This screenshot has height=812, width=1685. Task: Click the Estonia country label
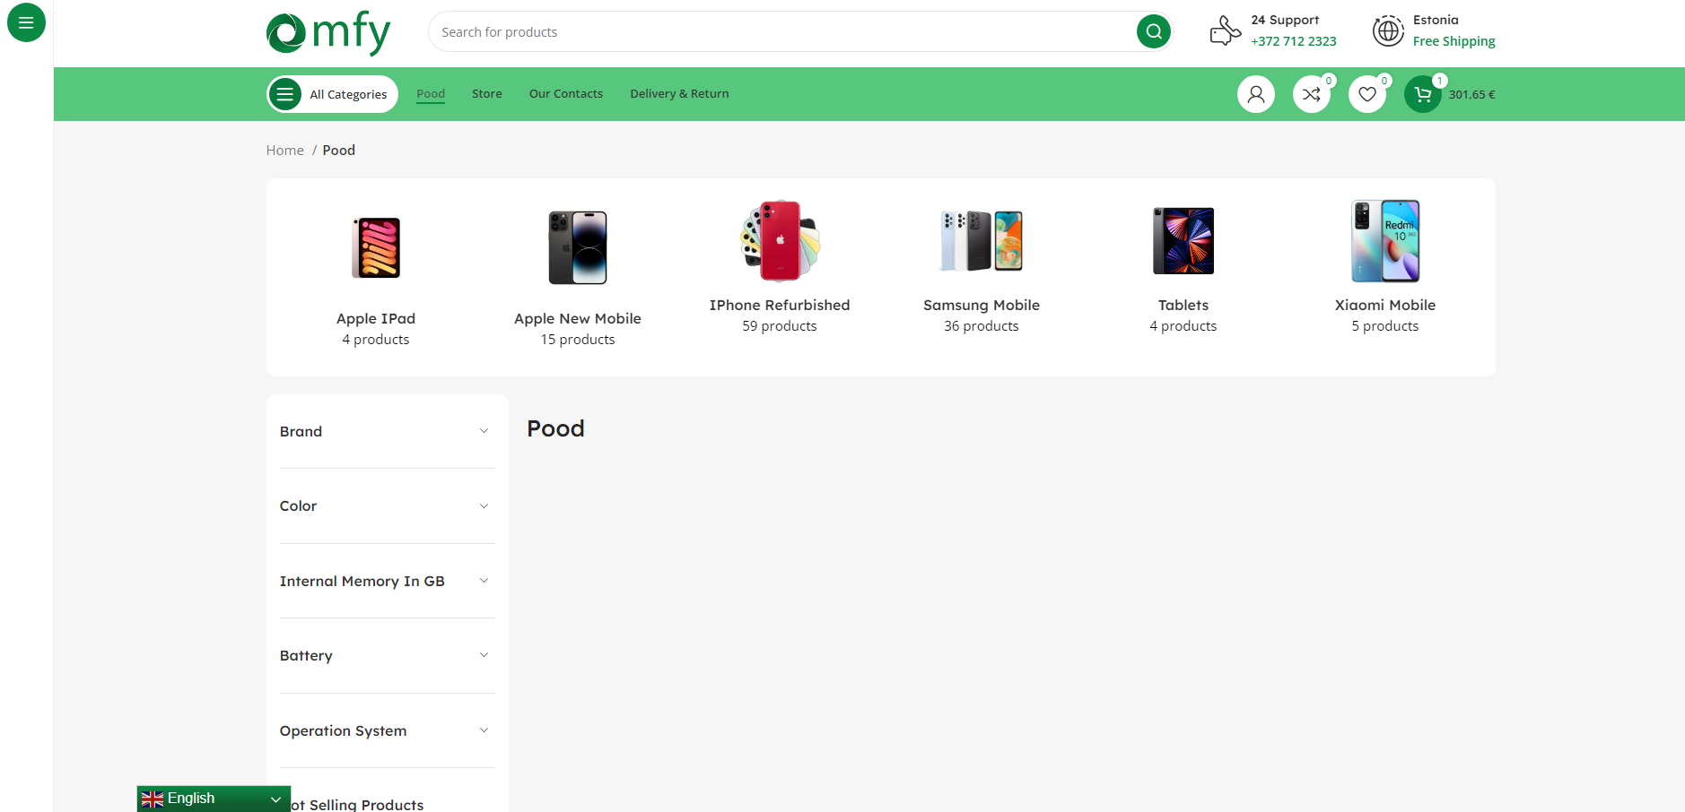coord(1436,20)
